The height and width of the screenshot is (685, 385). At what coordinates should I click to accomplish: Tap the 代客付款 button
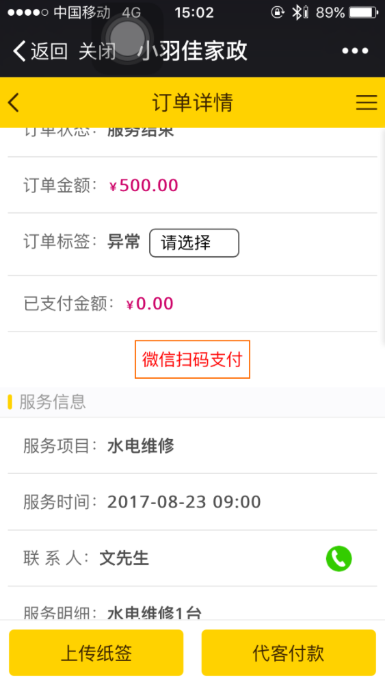289,653
